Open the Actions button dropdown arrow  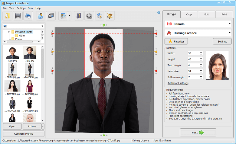coord(43,126)
